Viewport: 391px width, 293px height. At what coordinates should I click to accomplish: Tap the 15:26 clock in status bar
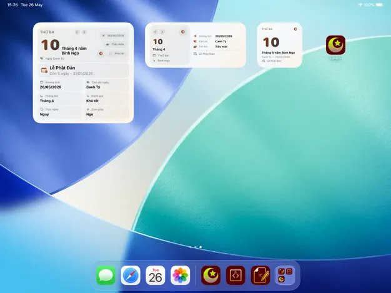point(12,5)
